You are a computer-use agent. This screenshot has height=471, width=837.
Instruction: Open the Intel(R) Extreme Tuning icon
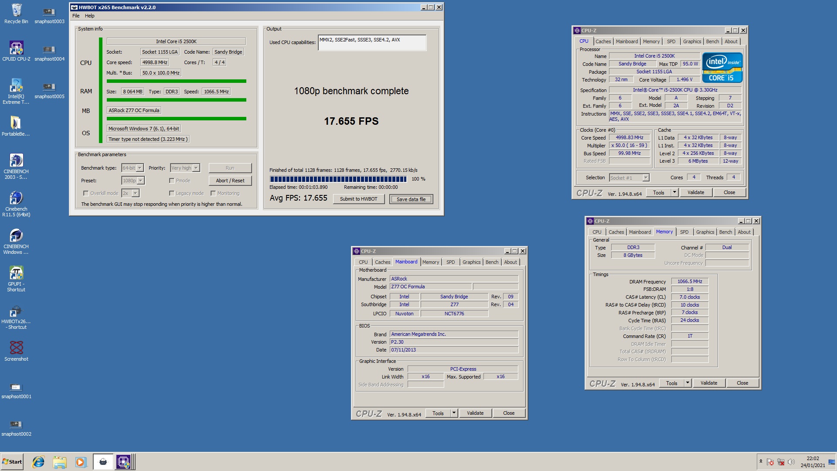point(16,91)
